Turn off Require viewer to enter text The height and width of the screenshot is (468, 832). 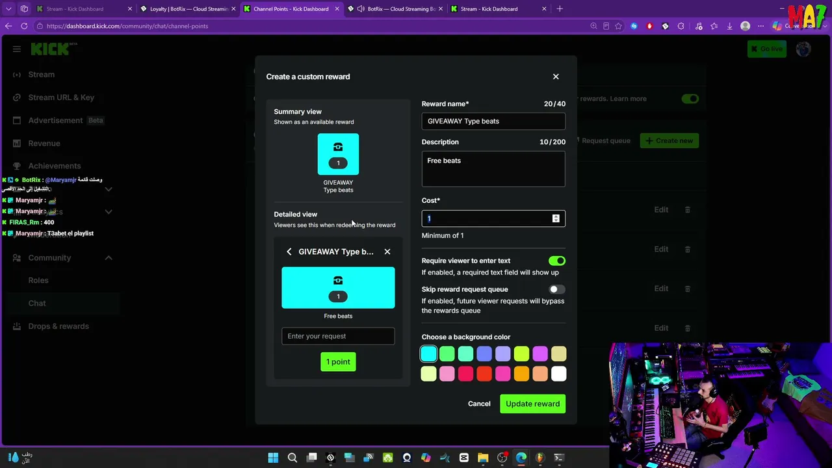coord(557,261)
